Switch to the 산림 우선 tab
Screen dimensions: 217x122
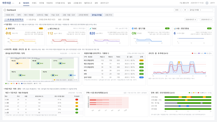tap(109, 15)
